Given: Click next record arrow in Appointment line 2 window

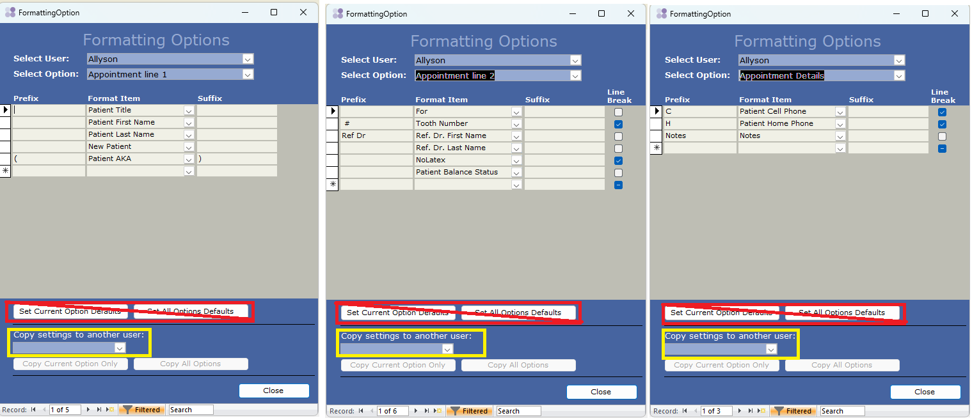Looking at the screenshot, I should pos(417,411).
